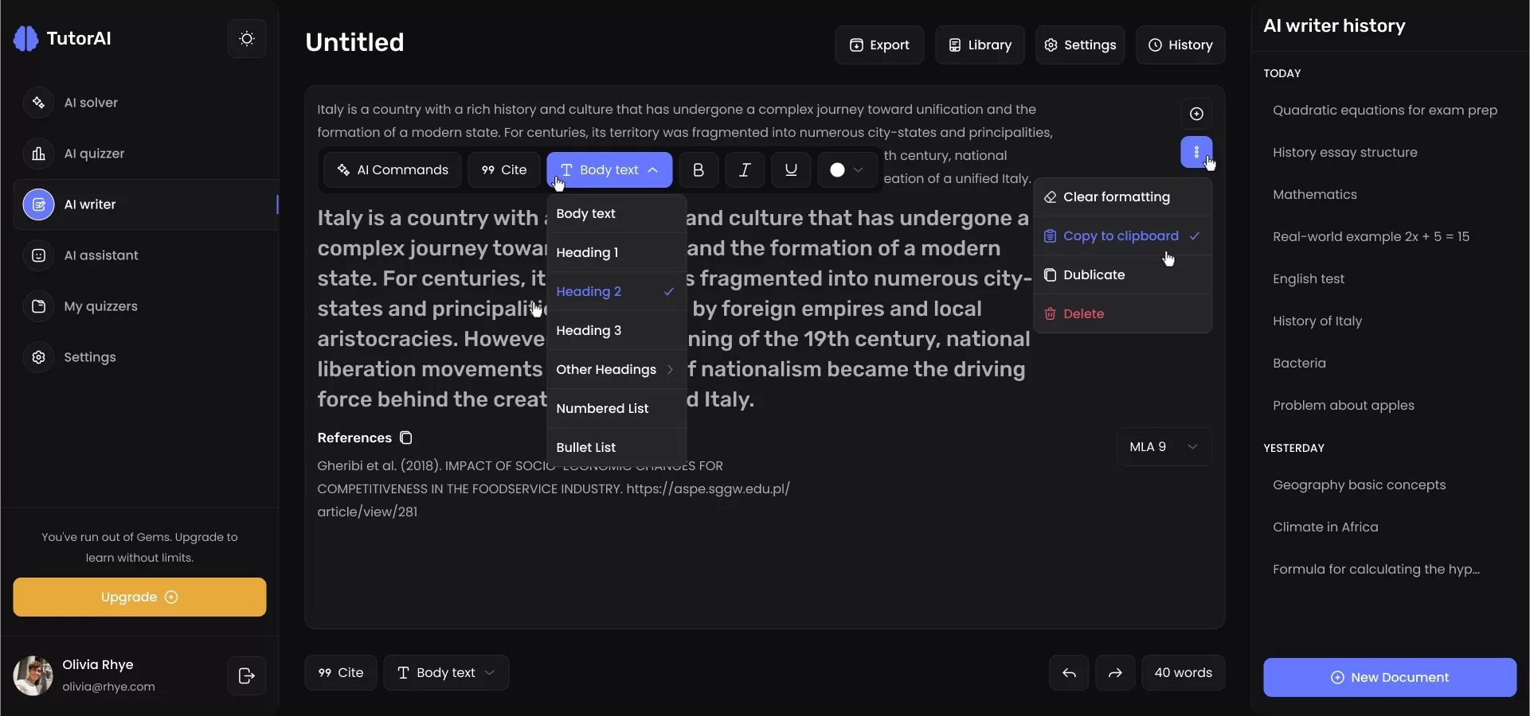Click the Underline formatting icon
Viewport: 1530px width, 716px height.
point(791,170)
